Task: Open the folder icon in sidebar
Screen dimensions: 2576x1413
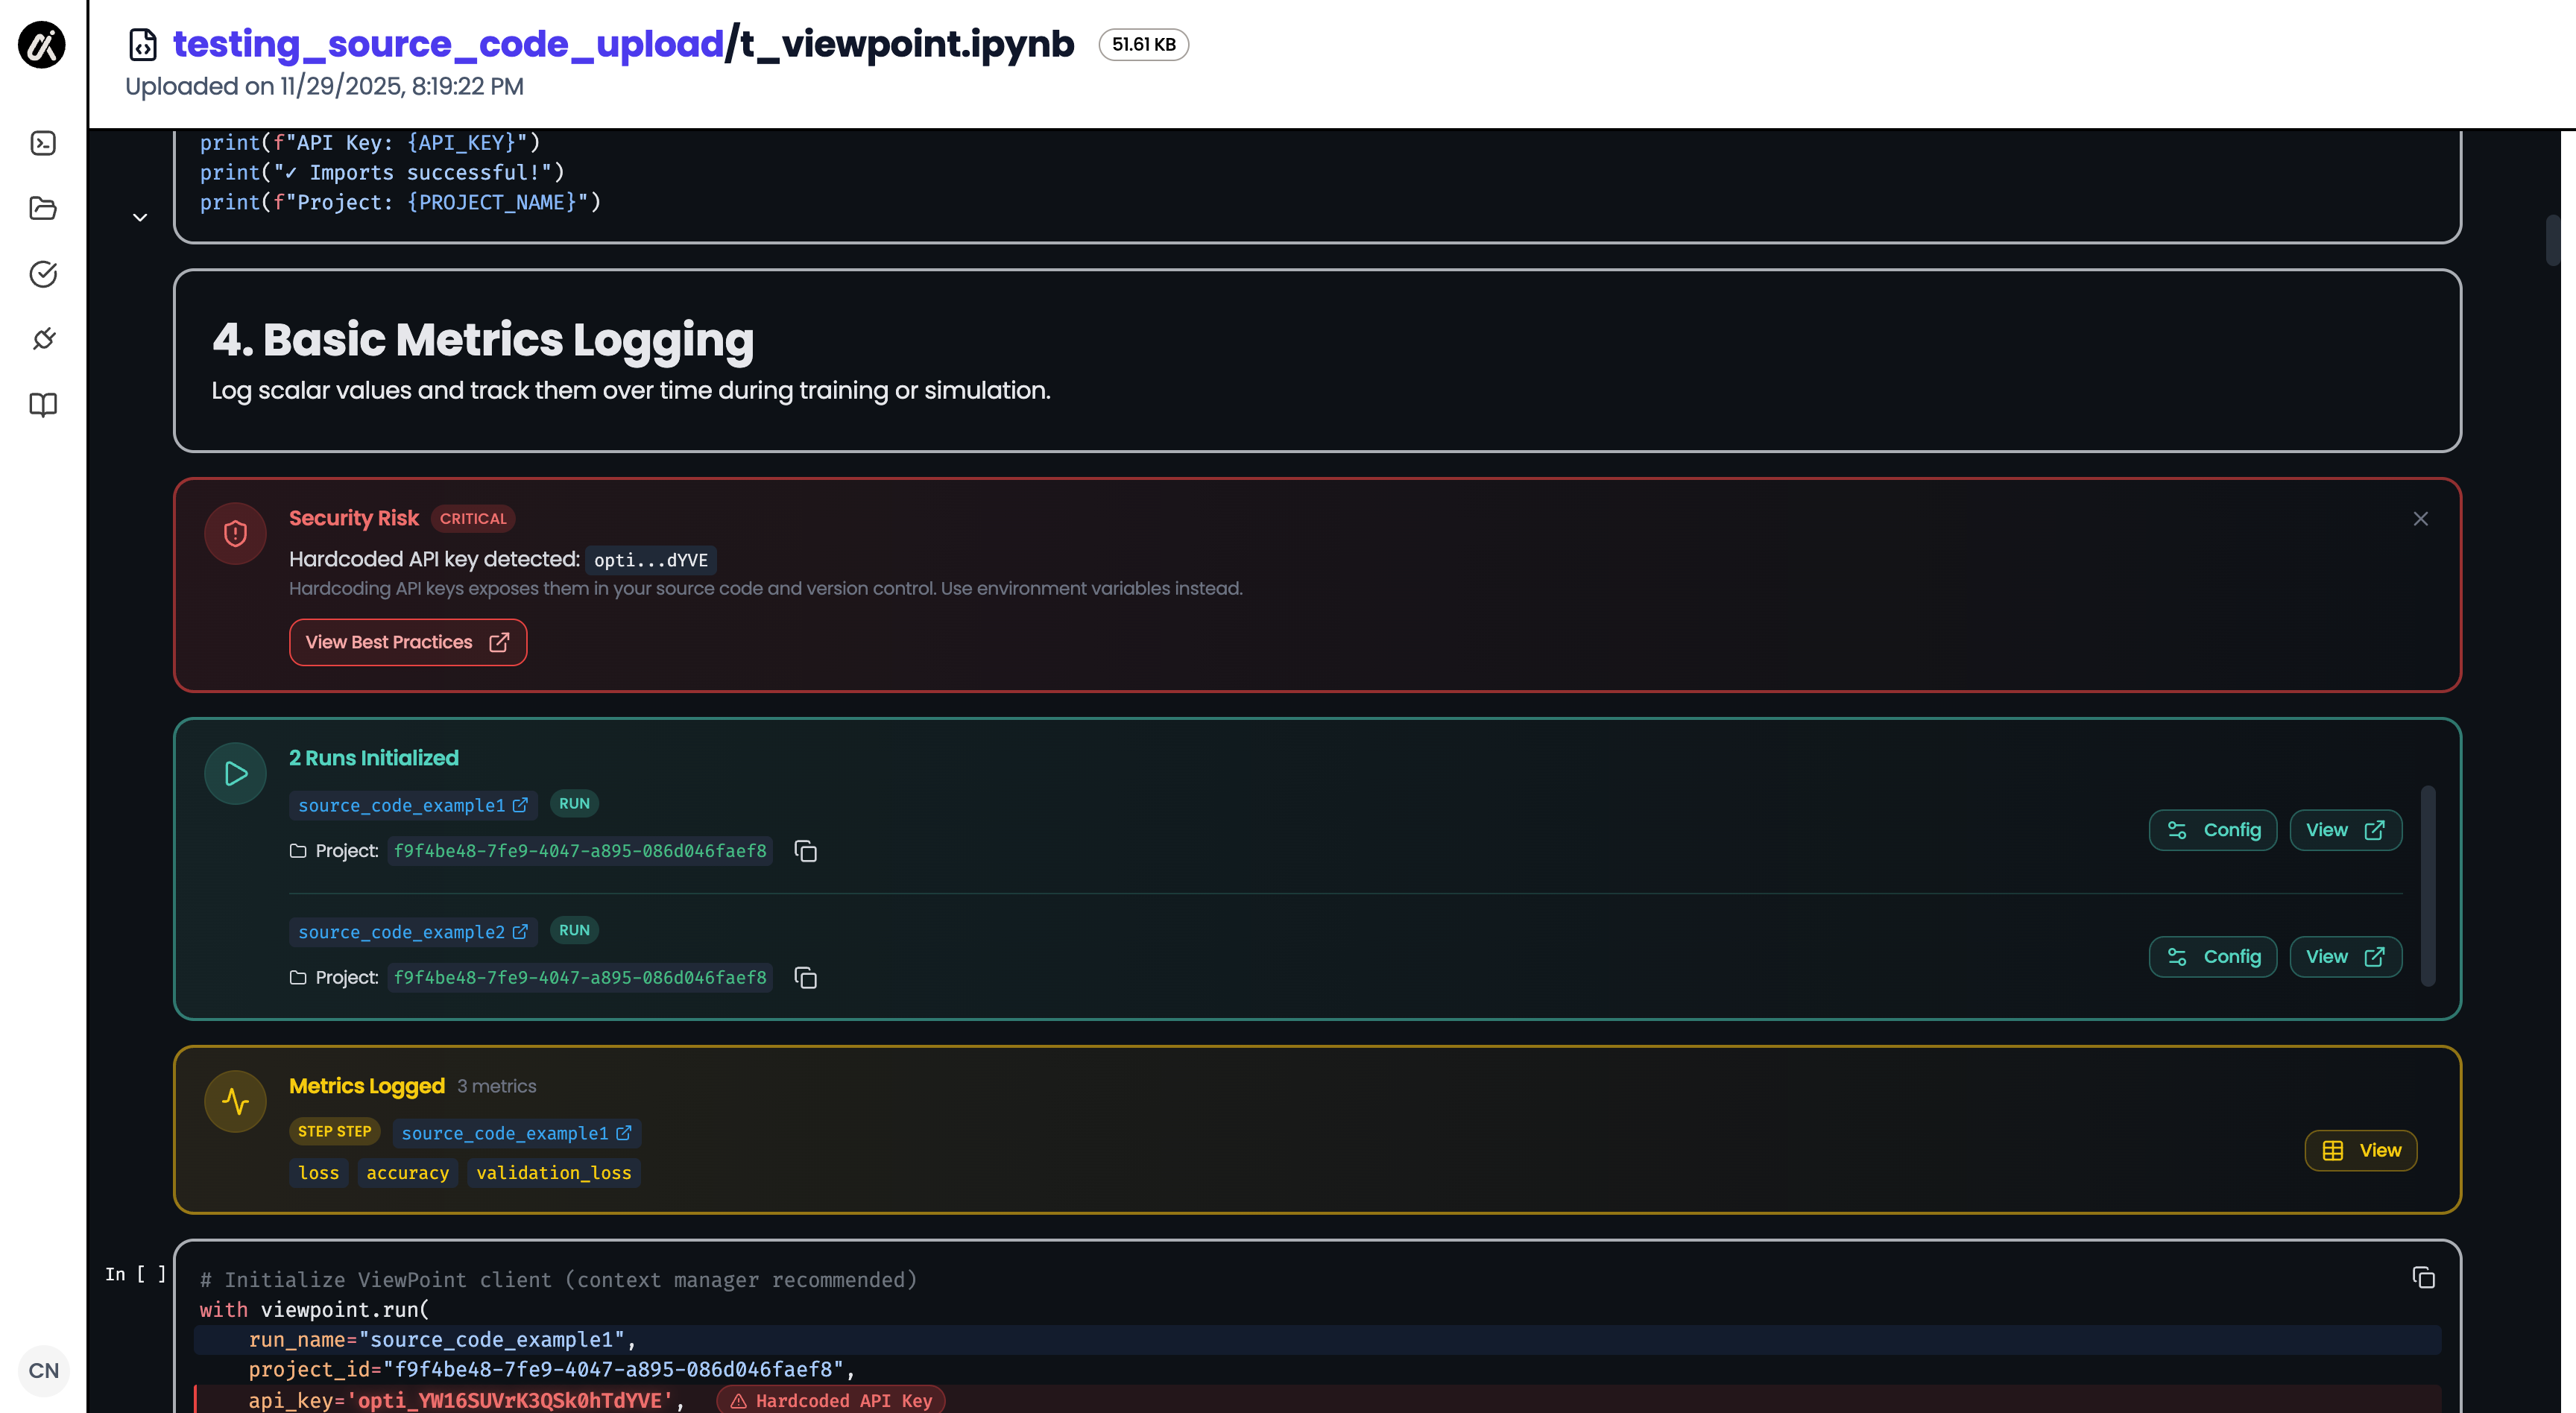Action: [x=43, y=208]
